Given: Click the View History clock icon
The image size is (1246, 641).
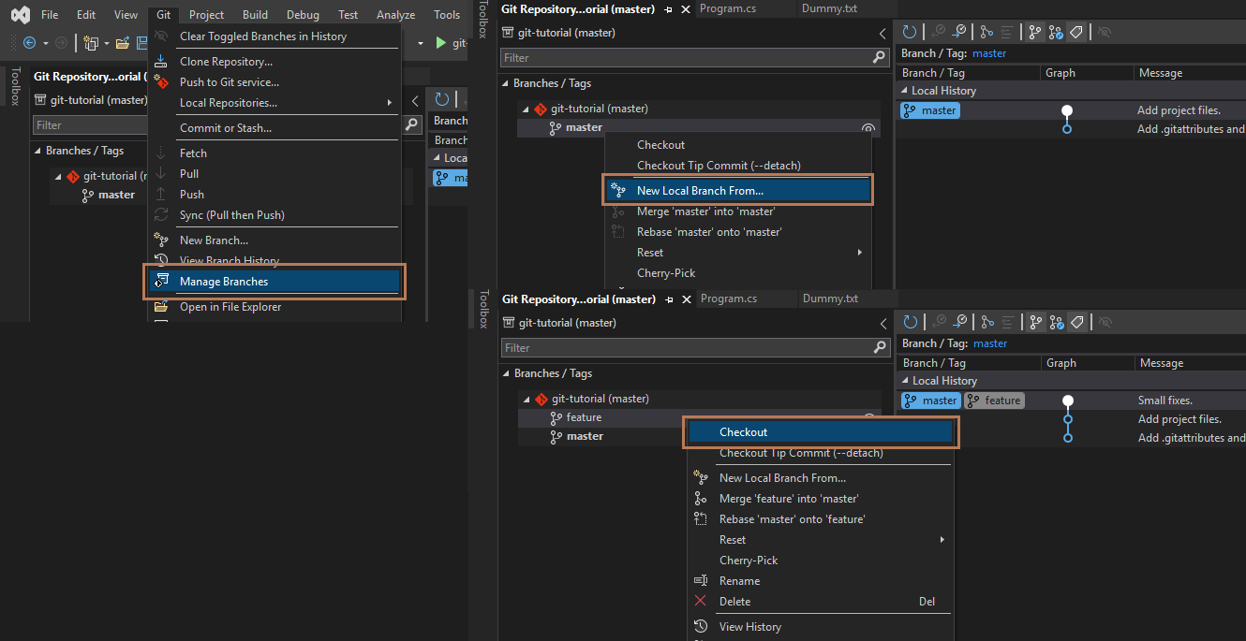Looking at the screenshot, I should pos(700,626).
